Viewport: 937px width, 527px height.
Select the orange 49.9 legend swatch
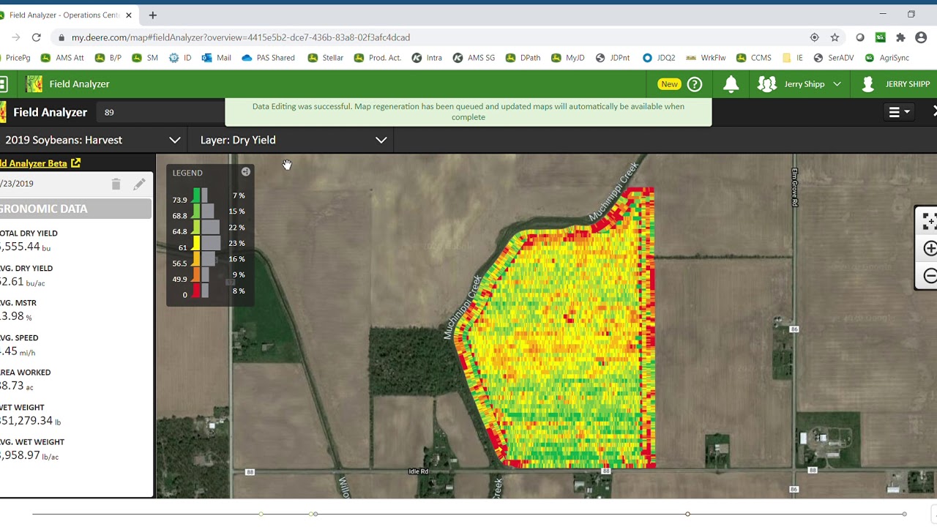[196, 274]
